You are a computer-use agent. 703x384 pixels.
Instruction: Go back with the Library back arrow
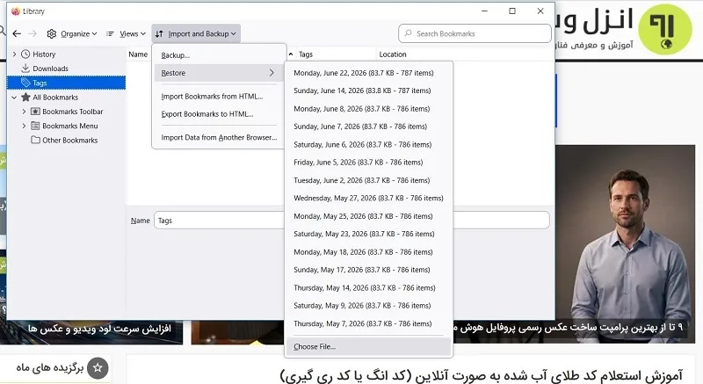click(x=17, y=33)
